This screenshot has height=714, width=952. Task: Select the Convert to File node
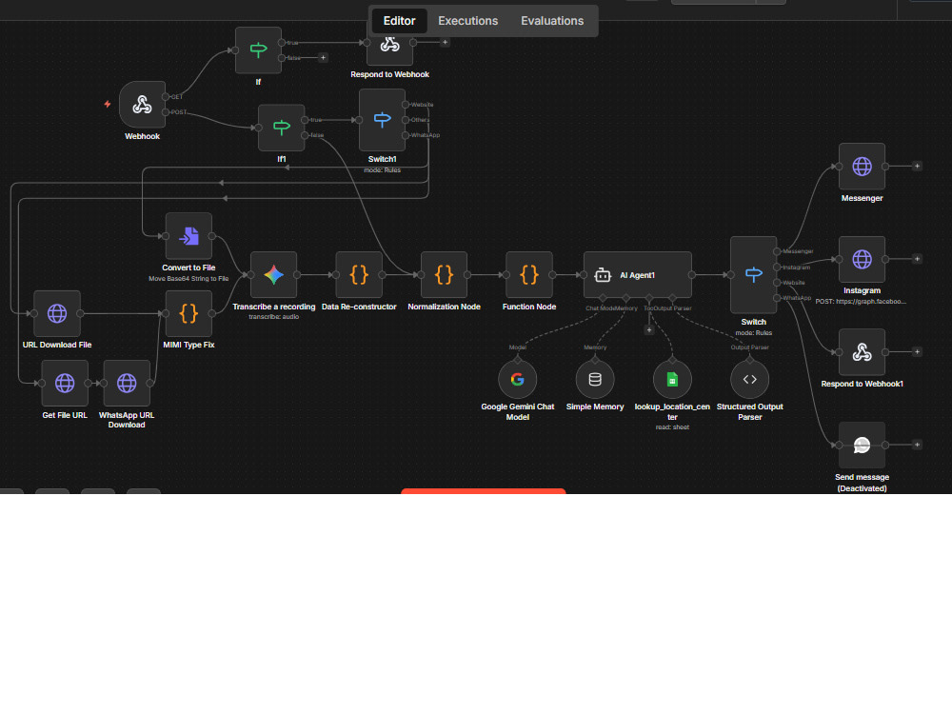[x=188, y=235]
